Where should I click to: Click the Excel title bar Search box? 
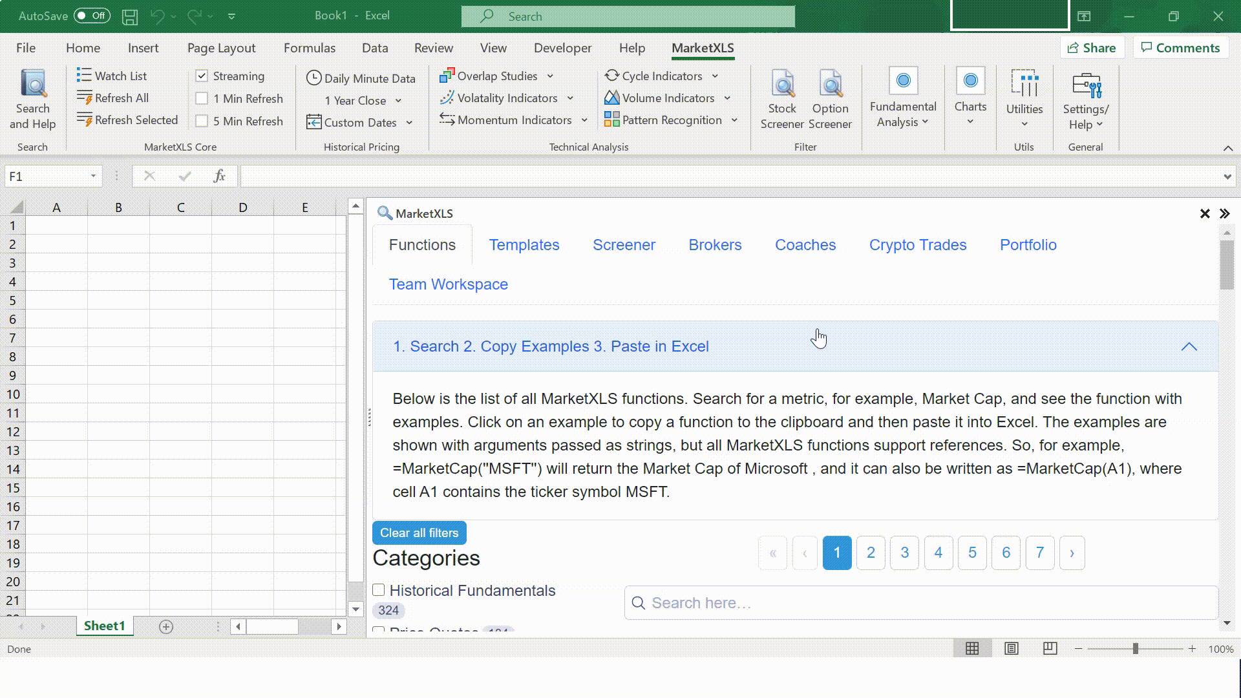point(628,16)
